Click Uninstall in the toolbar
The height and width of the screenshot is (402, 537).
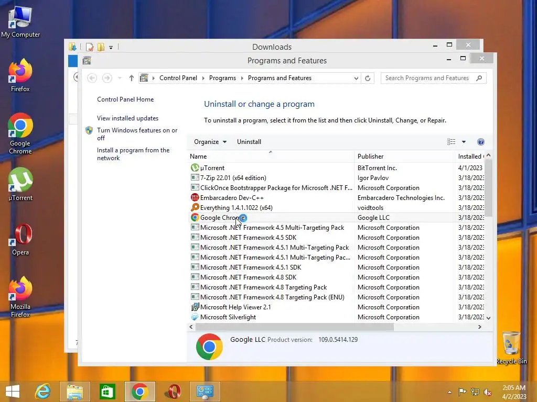[249, 142]
